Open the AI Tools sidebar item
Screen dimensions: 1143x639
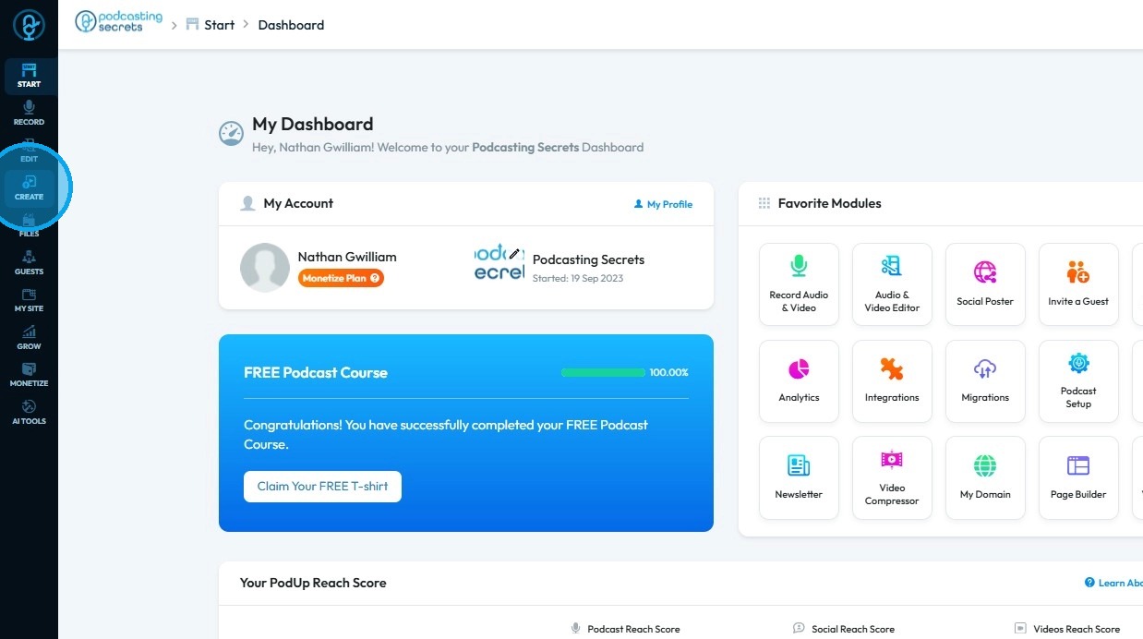(x=29, y=412)
